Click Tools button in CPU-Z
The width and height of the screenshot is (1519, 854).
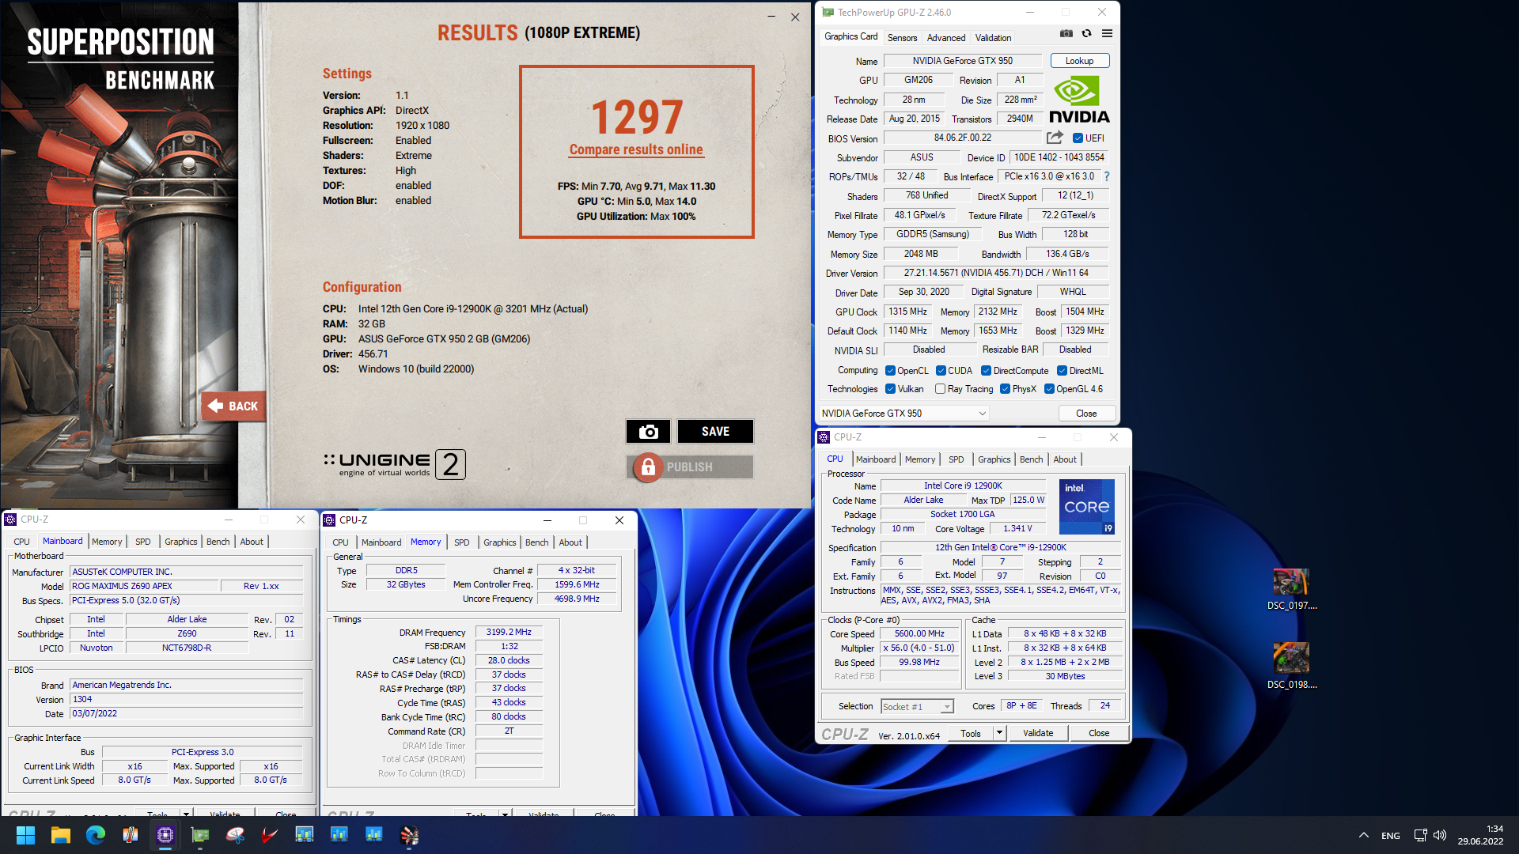pos(971,733)
